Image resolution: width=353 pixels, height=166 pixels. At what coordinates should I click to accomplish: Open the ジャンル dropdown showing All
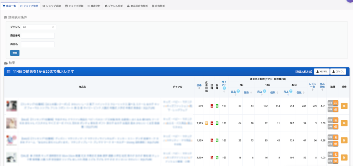pyautogui.click(x=38, y=27)
